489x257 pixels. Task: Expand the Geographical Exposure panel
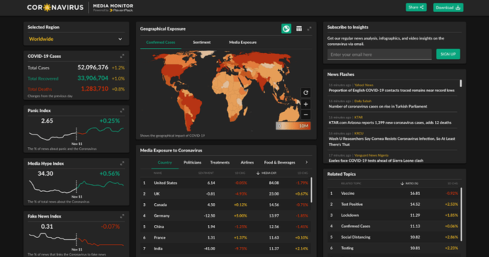(x=310, y=28)
